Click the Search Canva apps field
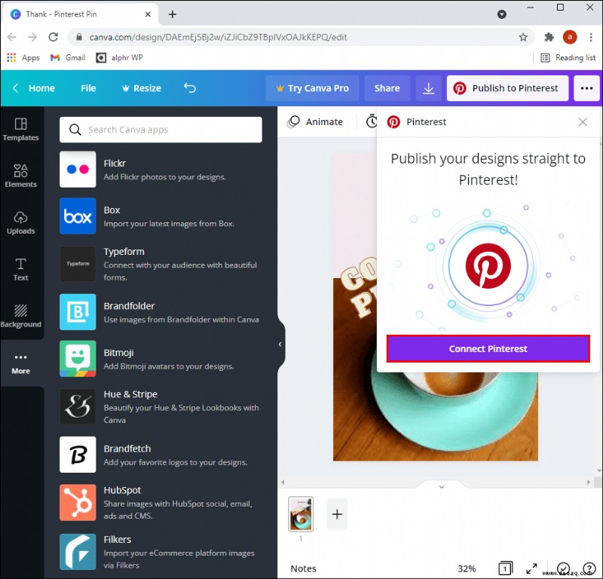 (x=161, y=130)
